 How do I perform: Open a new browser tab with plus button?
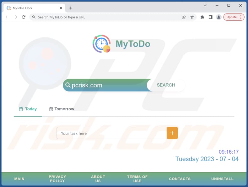[71, 8]
